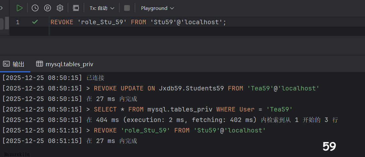Click the console icon on the 输出 tab
365x157 pixels.
(x=6, y=64)
